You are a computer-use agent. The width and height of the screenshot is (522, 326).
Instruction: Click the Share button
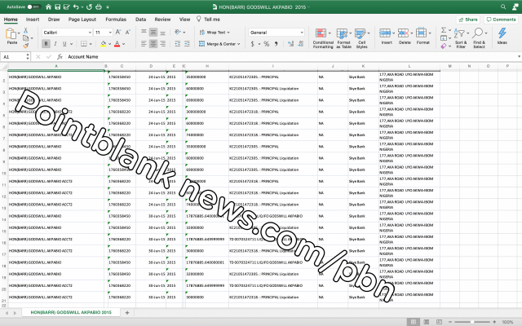tap(469, 18)
